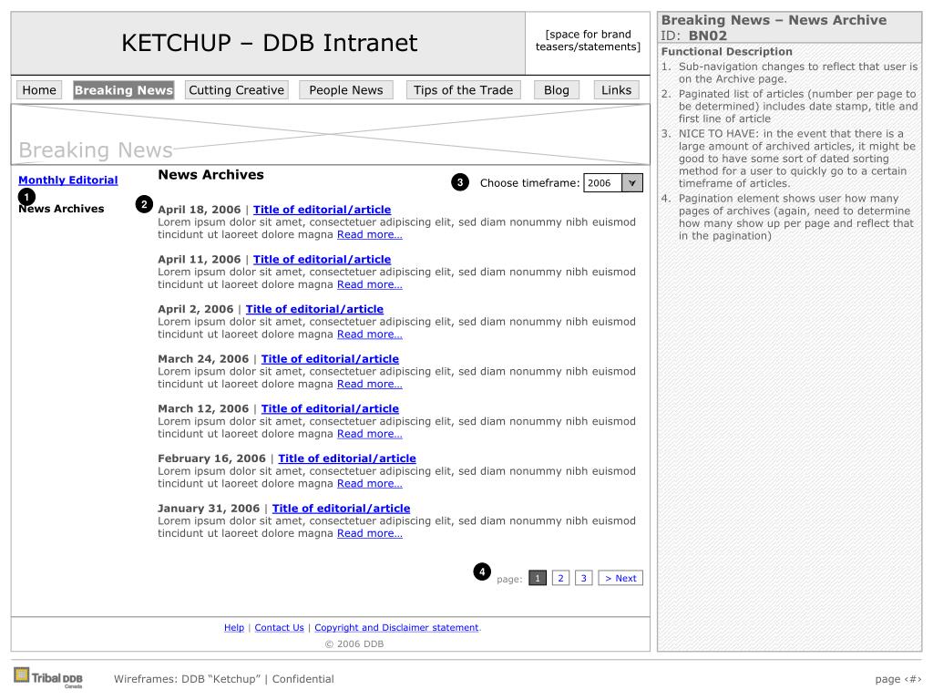The image size is (933, 700).
Task: Click the Functional Description heading
Action: 726,52
